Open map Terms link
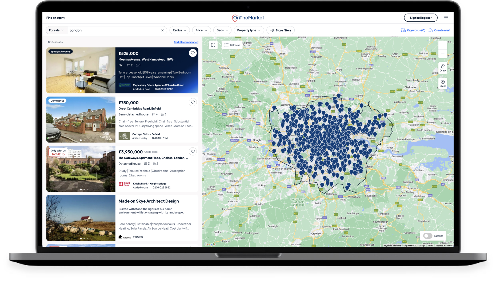Image resolution: width=496 pixels, height=288 pixels. [430, 246]
